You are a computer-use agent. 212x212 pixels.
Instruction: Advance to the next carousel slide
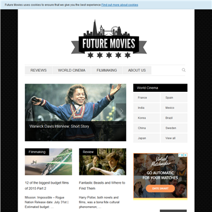121,111
